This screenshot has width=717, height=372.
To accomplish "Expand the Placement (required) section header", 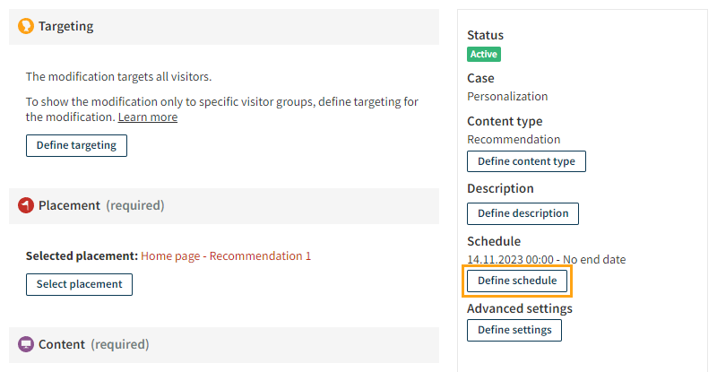I will (x=224, y=205).
